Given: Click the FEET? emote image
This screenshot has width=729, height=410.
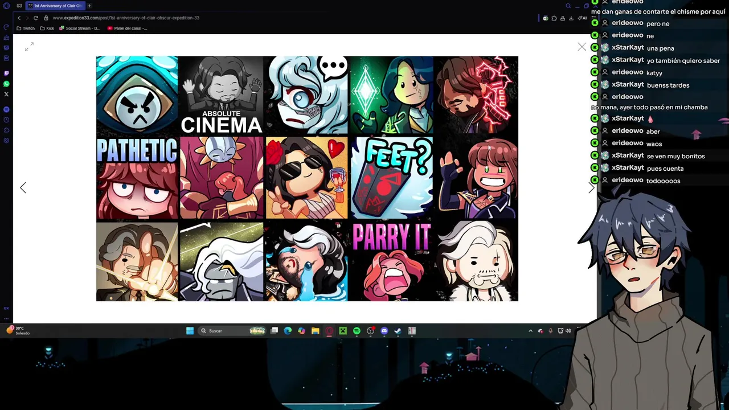Looking at the screenshot, I should (x=391, y=178).
